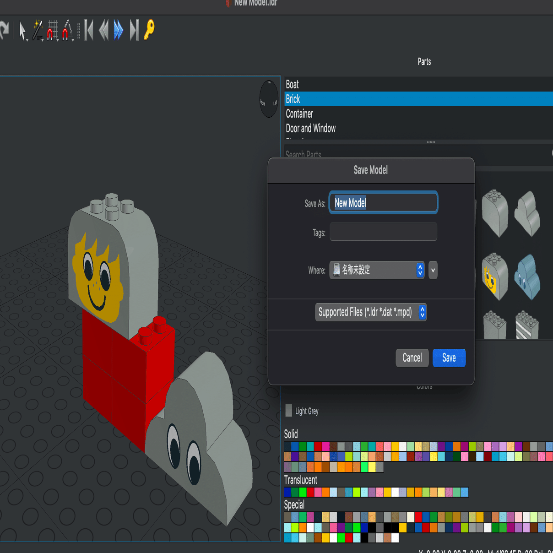Cancel the Save Model dialog
This screenshot has width=553, height=553.
(412, 358)
